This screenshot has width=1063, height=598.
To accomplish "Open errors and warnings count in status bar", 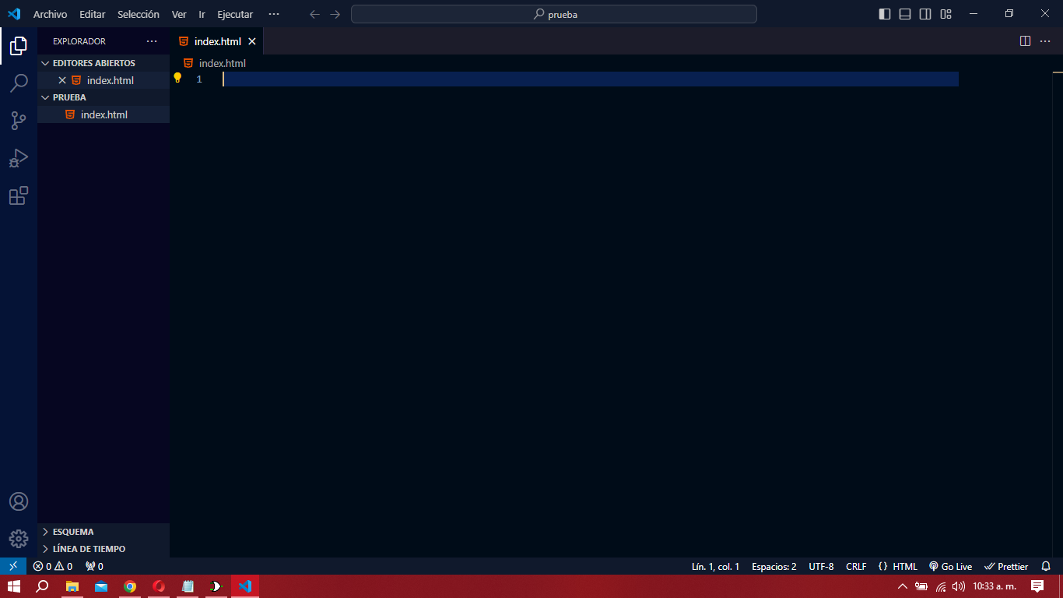I will click(x=53, y=566).
